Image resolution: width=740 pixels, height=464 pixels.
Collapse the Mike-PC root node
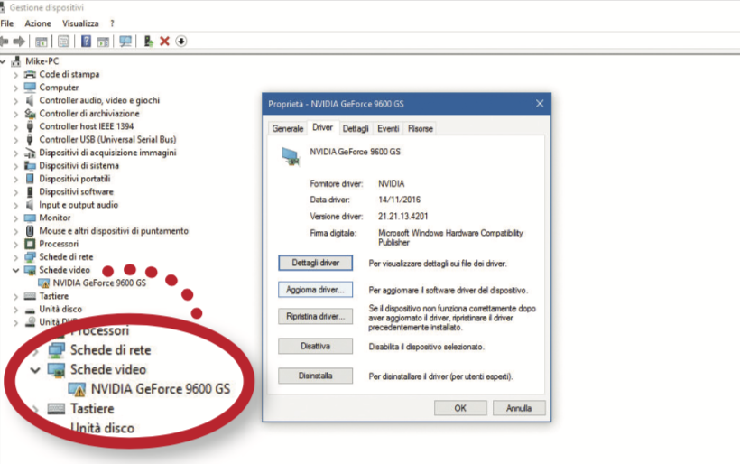coord(5,61)
